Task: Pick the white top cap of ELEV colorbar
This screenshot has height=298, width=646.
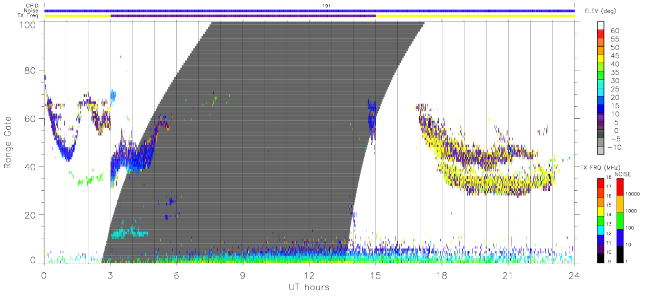Action: click(x=601, y=26)
